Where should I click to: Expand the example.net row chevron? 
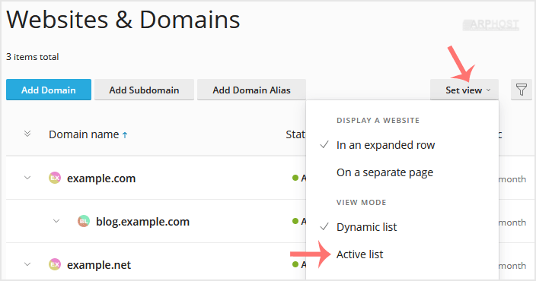point(27,264)
